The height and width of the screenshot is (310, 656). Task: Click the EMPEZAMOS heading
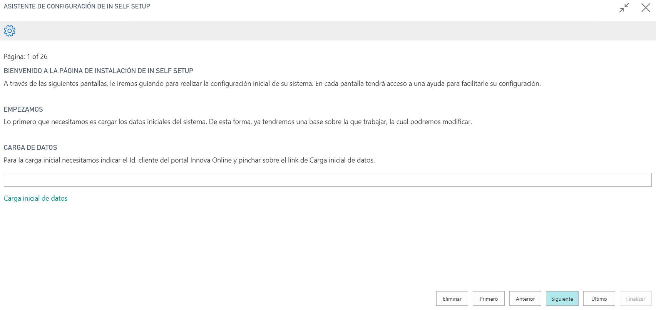pos(23,109)
